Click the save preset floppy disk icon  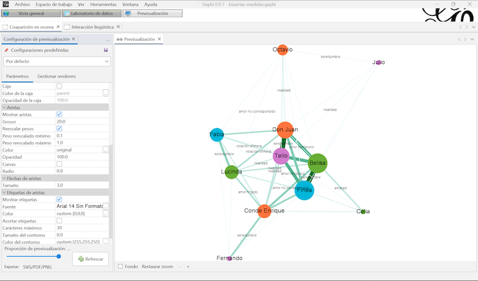click(x=106, y=50)
